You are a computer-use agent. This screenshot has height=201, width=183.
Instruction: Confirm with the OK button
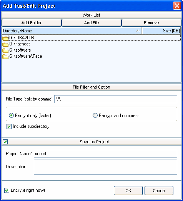click(128, 191)
